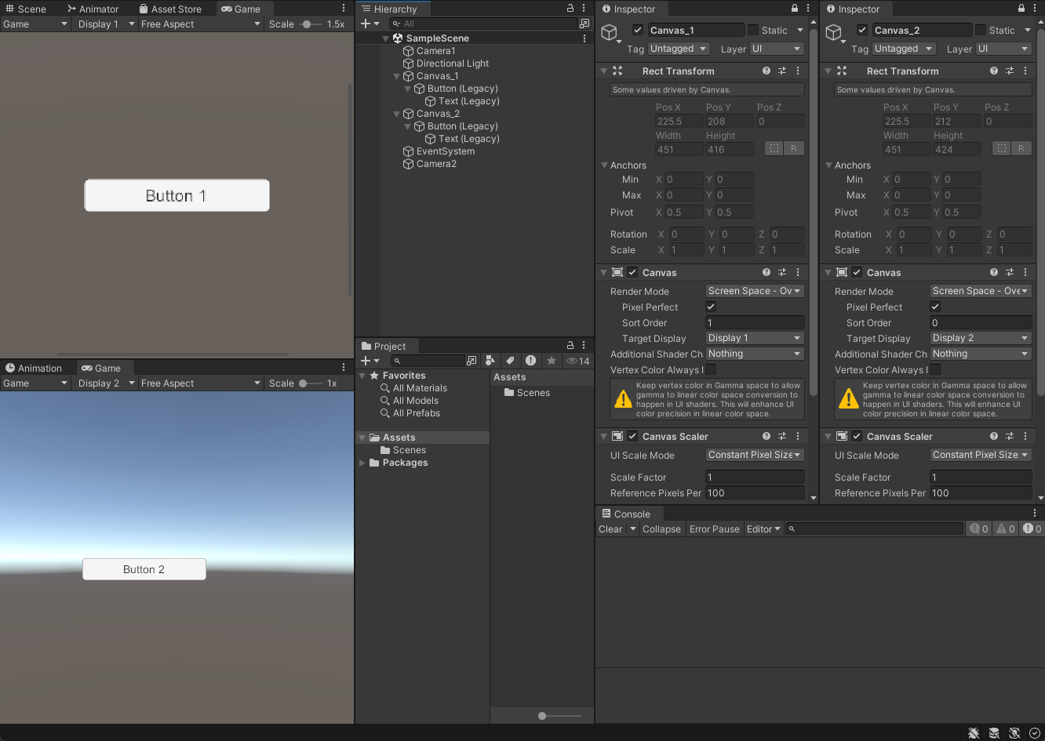Screen dimensions: 1045x741
Task: Click the Project search by label icon
Action: tap(511, 361)
